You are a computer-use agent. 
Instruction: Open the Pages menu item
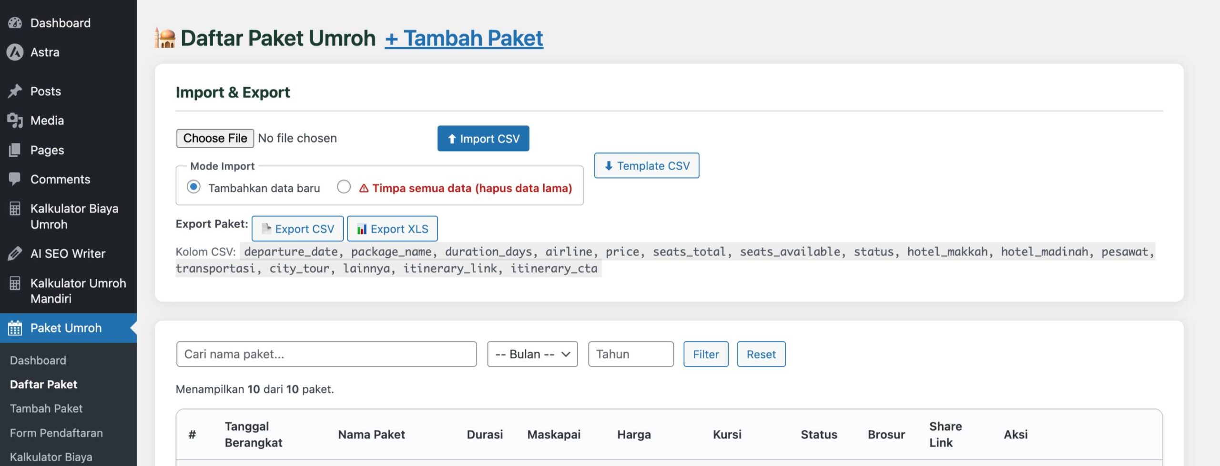tap(68, 150)
